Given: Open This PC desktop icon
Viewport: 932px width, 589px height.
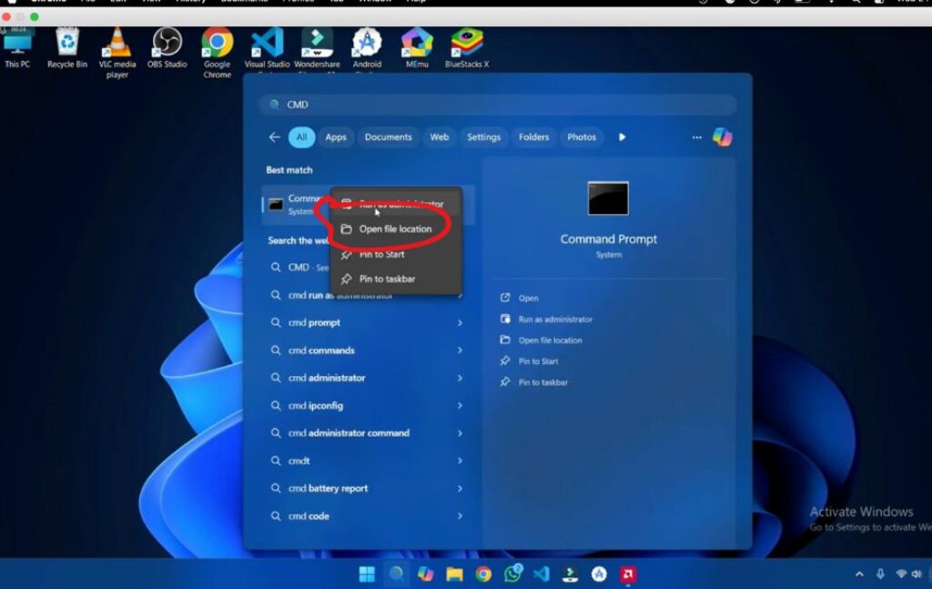Looking at the screenshot, I should [x=17, y=49].
